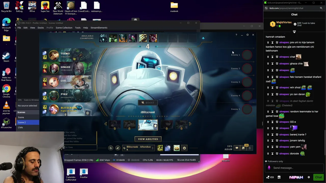The height and width of the screenshot is (183, 326).
Task: Pick the second available bench champion portrait
Action: [x=113, y=38]
